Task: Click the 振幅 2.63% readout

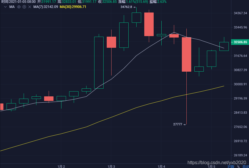Action: pos(158,2)
